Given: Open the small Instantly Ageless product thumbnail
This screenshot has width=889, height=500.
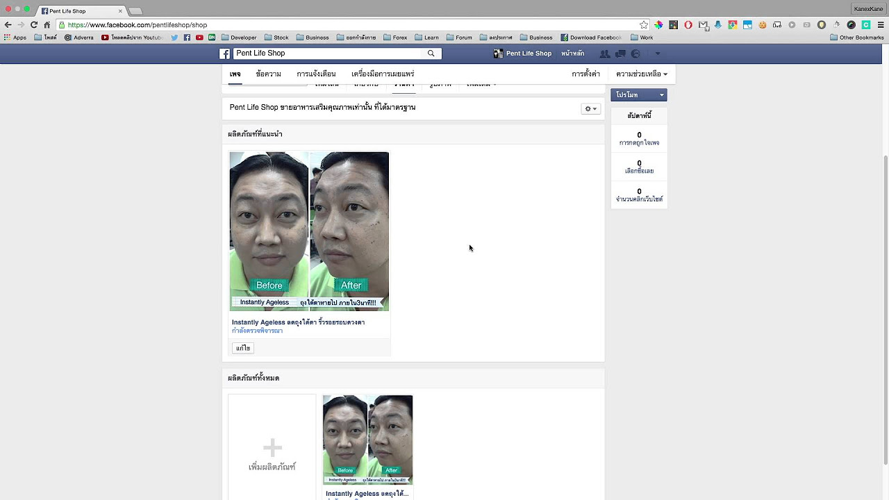Looking at the screenshot, I should pos(367,440).
